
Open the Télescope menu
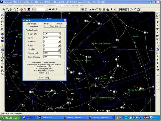[75, 6]
